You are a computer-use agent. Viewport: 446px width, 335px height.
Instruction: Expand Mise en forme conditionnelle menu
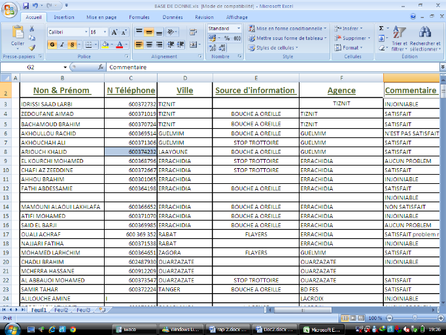point(288,29)
